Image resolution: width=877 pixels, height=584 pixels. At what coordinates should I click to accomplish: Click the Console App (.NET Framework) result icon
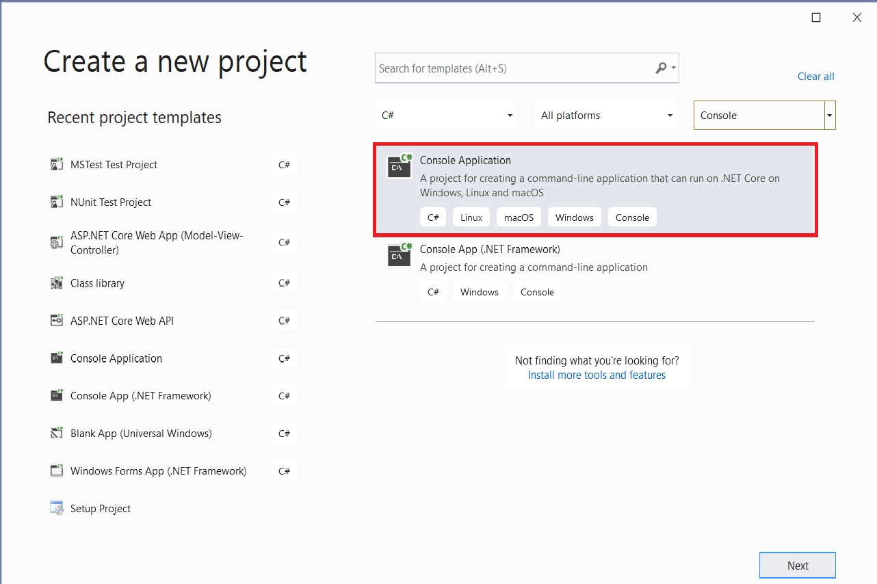tap(400, 254)
